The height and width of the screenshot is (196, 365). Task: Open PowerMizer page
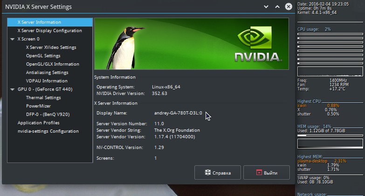[38, 106]
